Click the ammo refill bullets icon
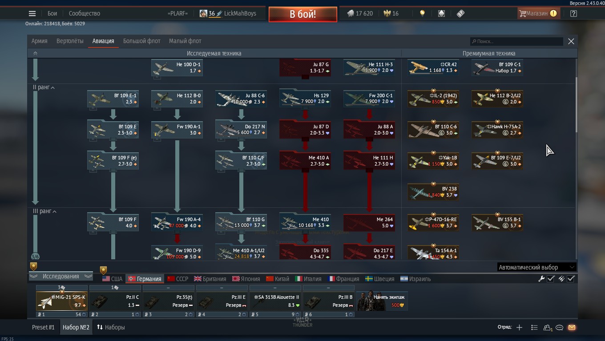 [561, 279]
